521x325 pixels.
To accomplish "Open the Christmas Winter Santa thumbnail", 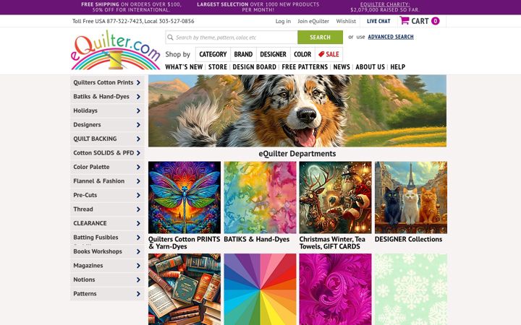I will click(335, 197).
